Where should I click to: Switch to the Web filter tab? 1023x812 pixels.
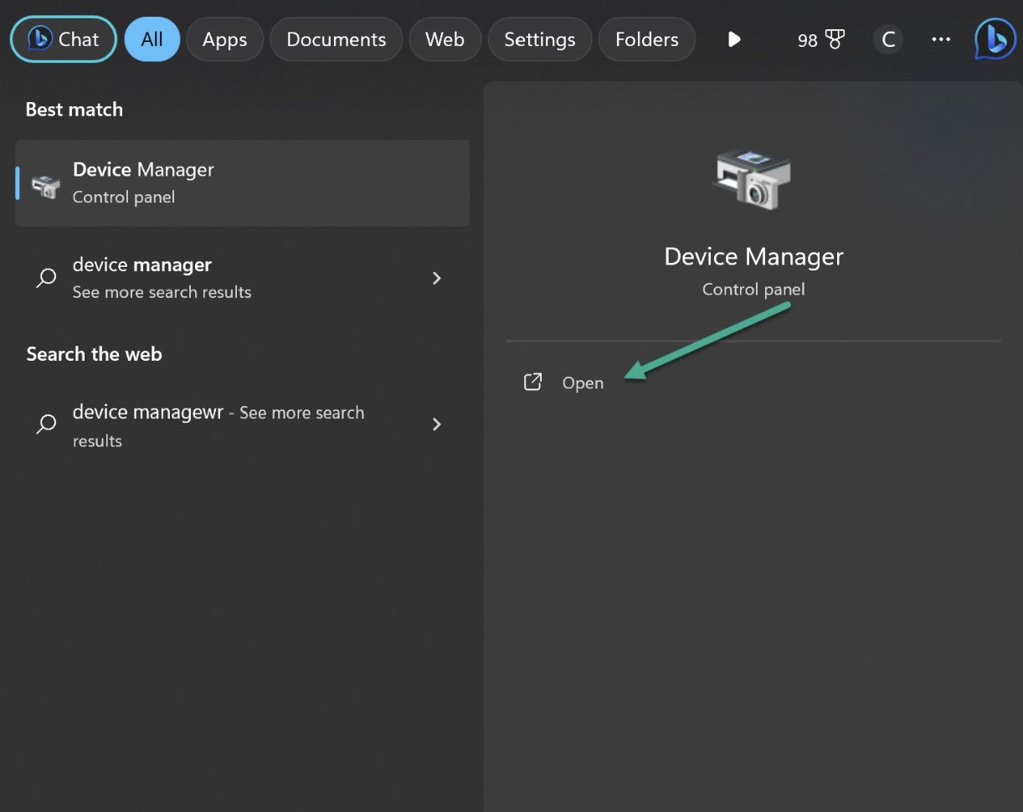coord(445,39)
